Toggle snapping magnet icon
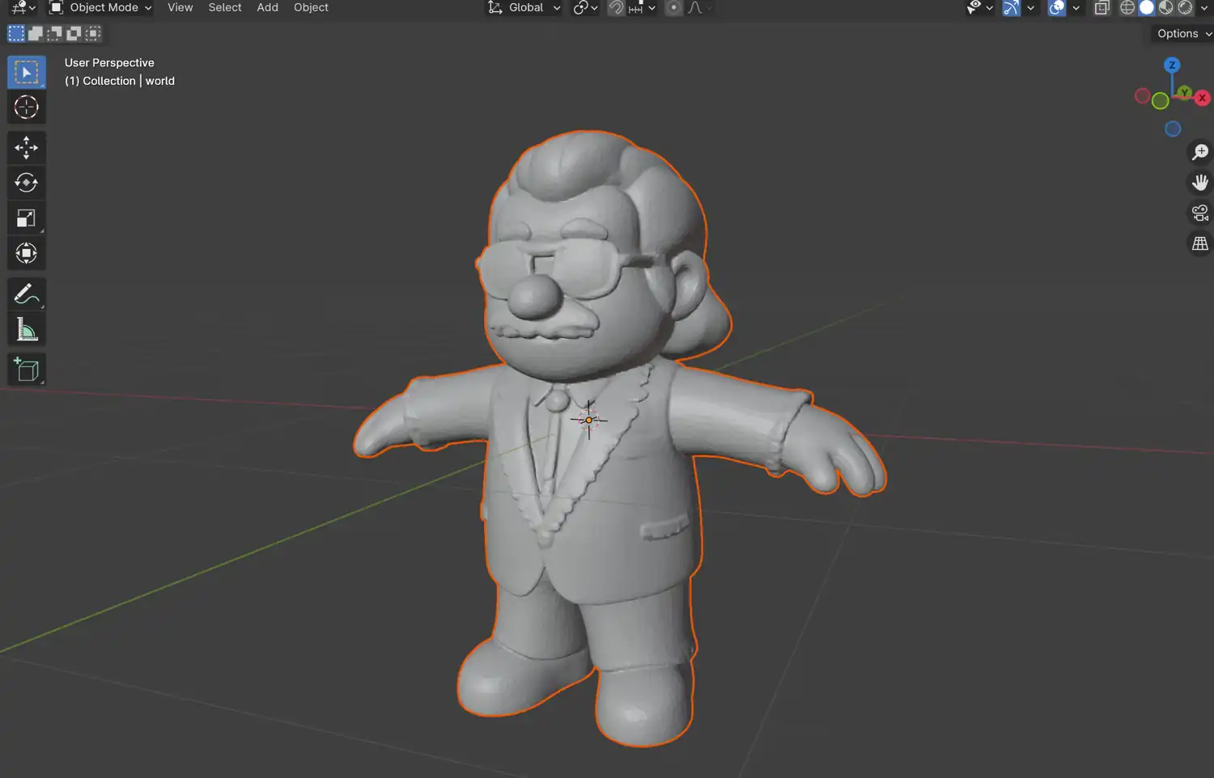The height and width of the screenshot is (778, 1214). (x=617, y=8)
